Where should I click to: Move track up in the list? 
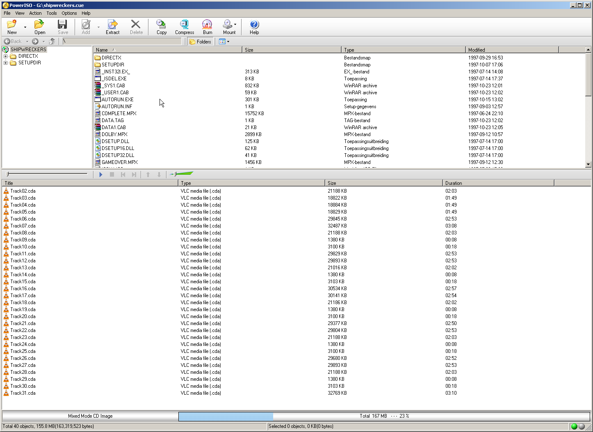(148, 175)
